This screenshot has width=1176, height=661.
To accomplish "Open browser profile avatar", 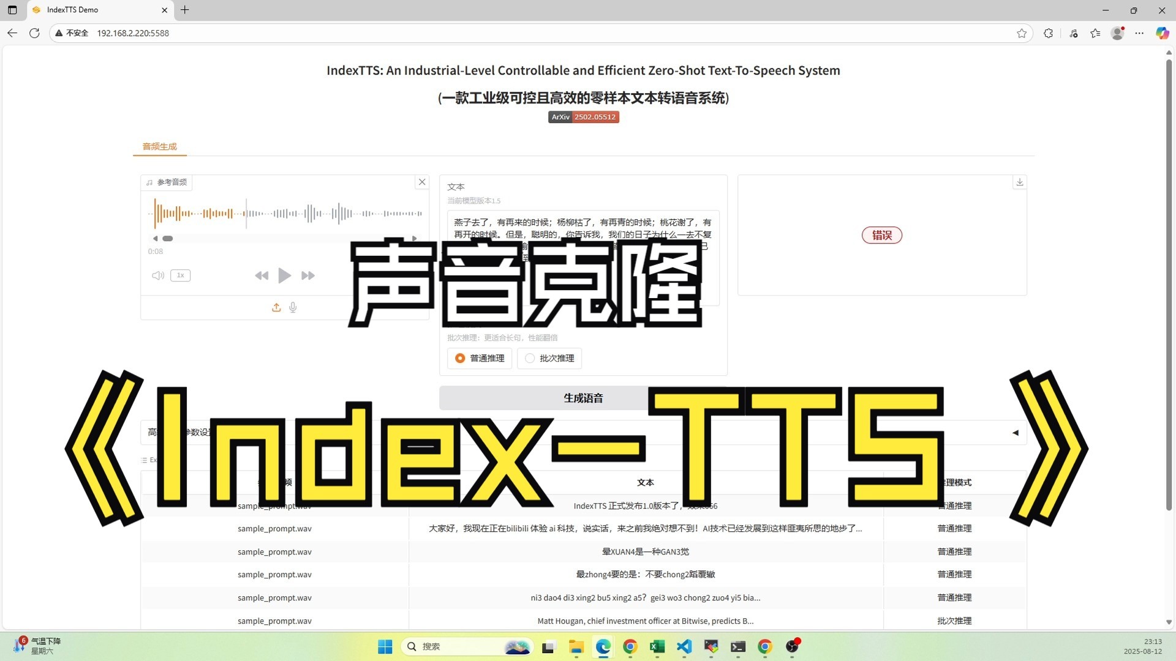I will tap(1118, 33).
